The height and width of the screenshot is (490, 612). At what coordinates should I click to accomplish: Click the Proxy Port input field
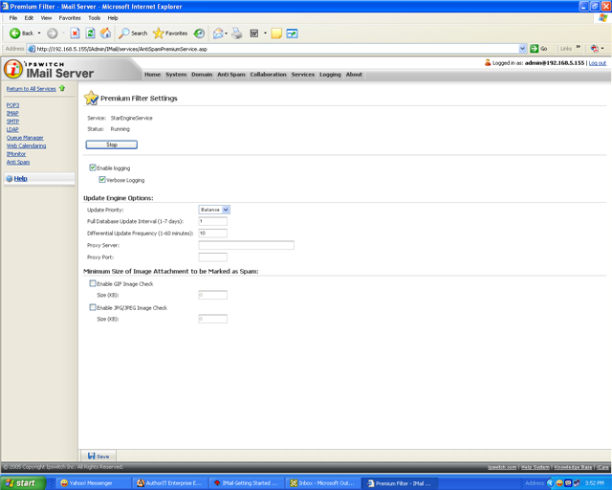[212, 257]
